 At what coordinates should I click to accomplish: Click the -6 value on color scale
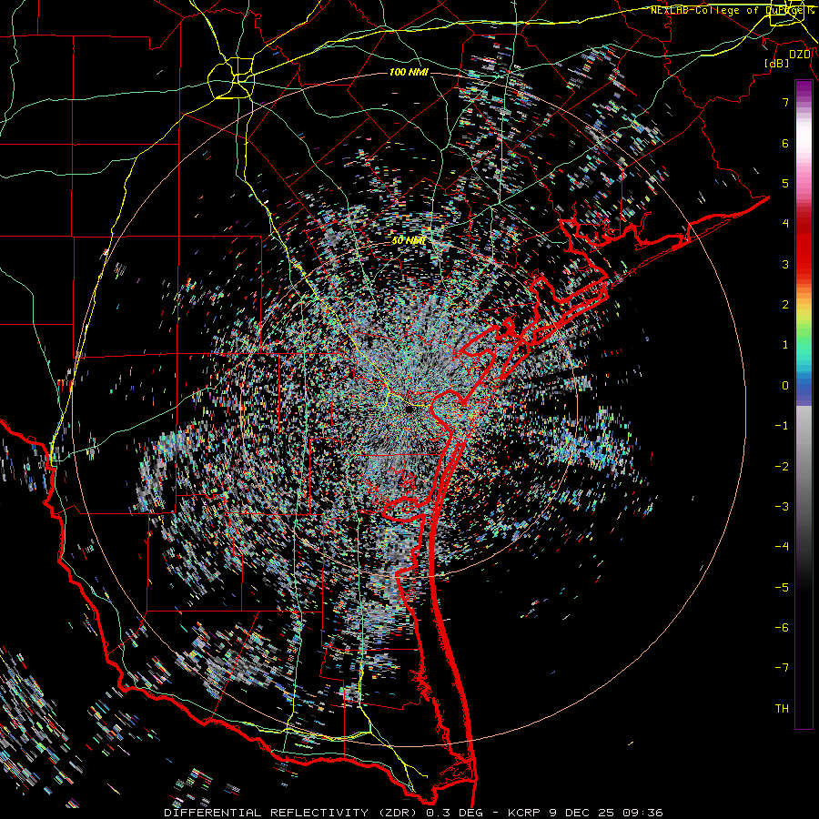coord(782,627)
